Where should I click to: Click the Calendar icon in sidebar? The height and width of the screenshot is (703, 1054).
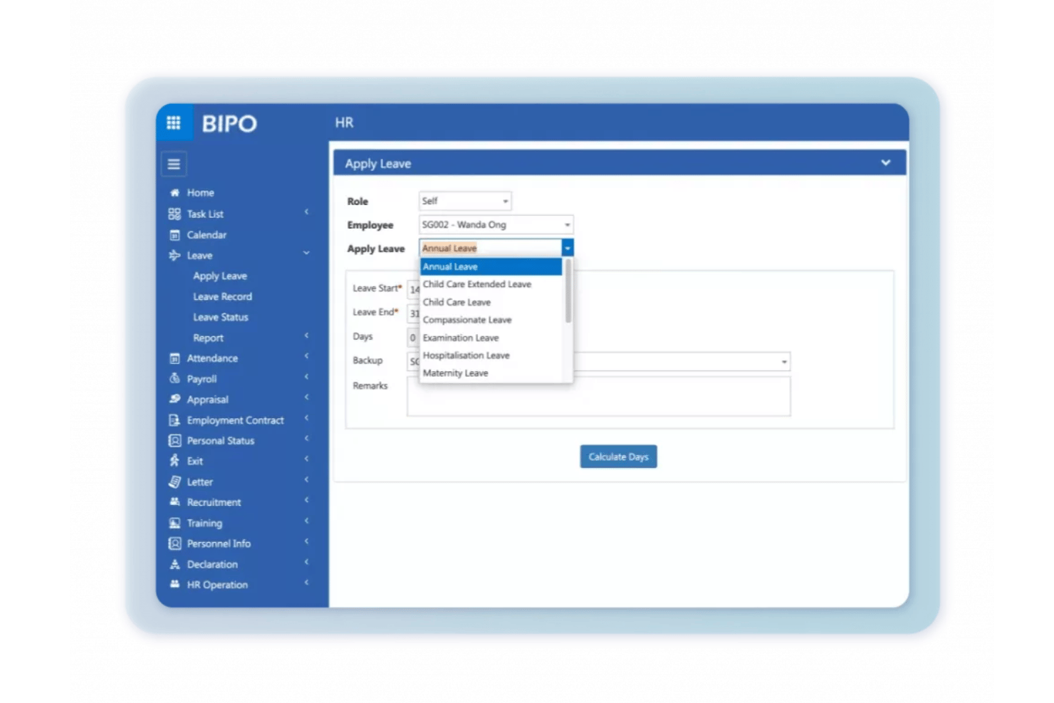pos(174,234)
